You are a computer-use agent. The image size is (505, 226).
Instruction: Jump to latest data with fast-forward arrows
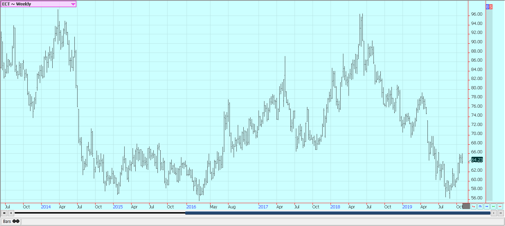pyautogui.click(x=501, y=213)
